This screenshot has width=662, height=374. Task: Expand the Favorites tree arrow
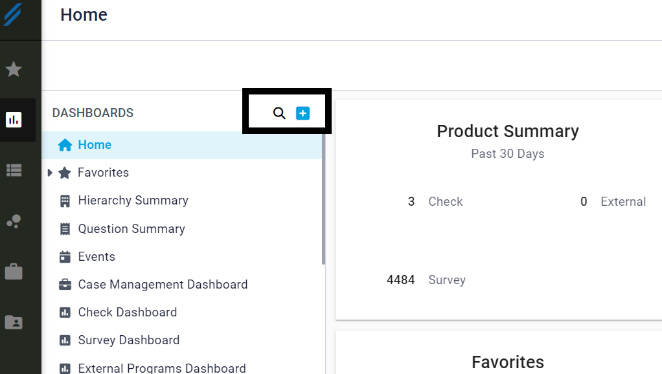(50, 173)
